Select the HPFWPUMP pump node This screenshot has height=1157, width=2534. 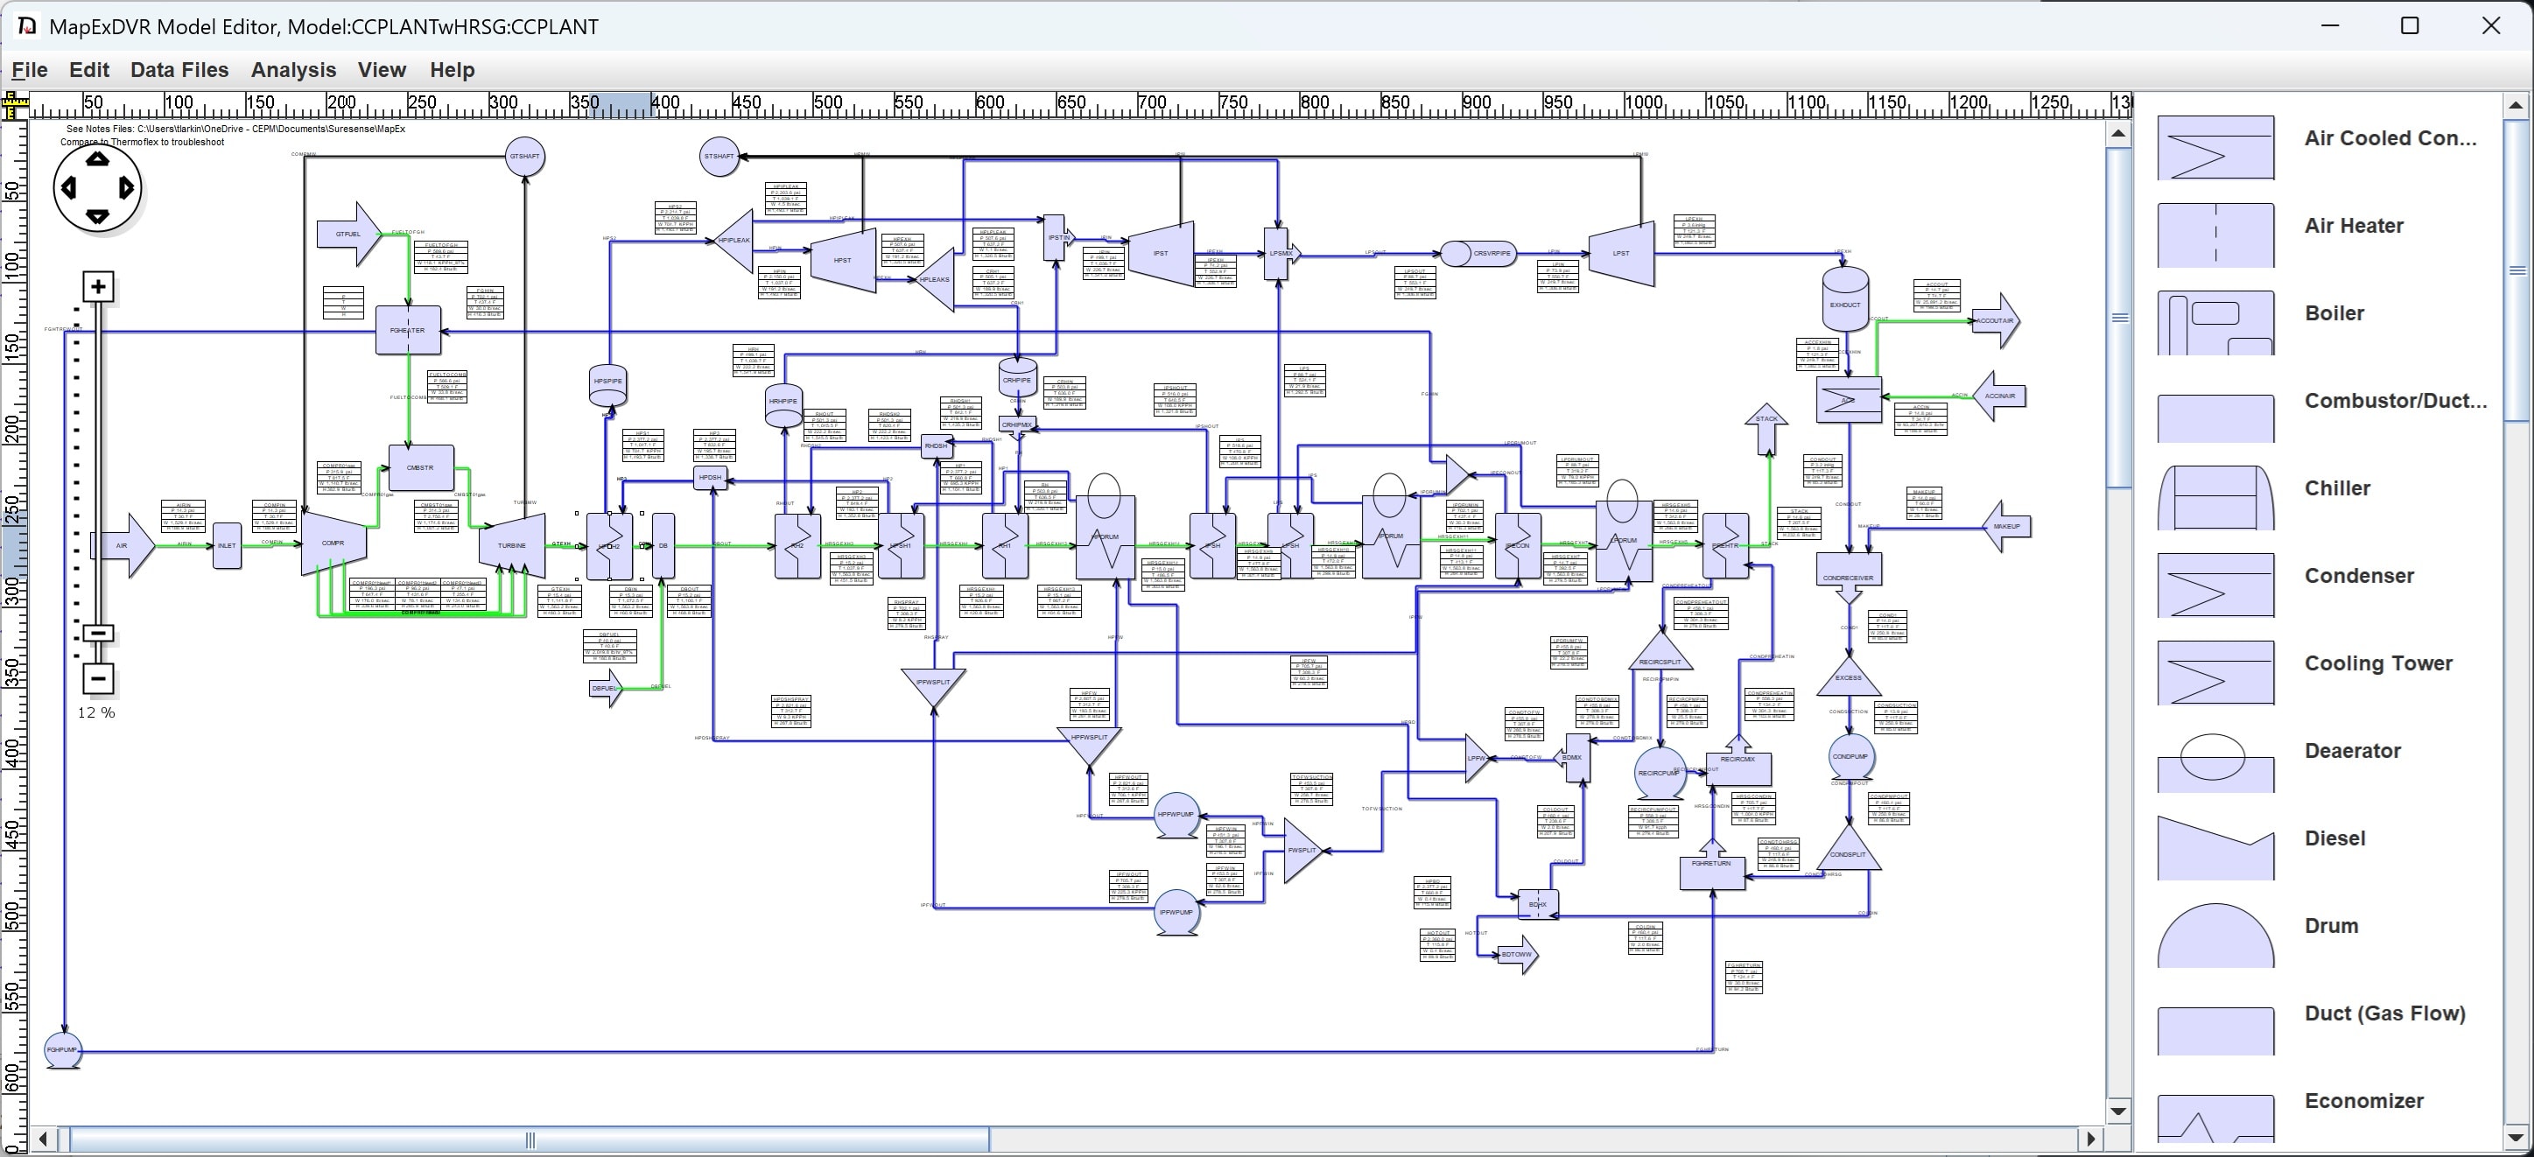pos(1176,816)
